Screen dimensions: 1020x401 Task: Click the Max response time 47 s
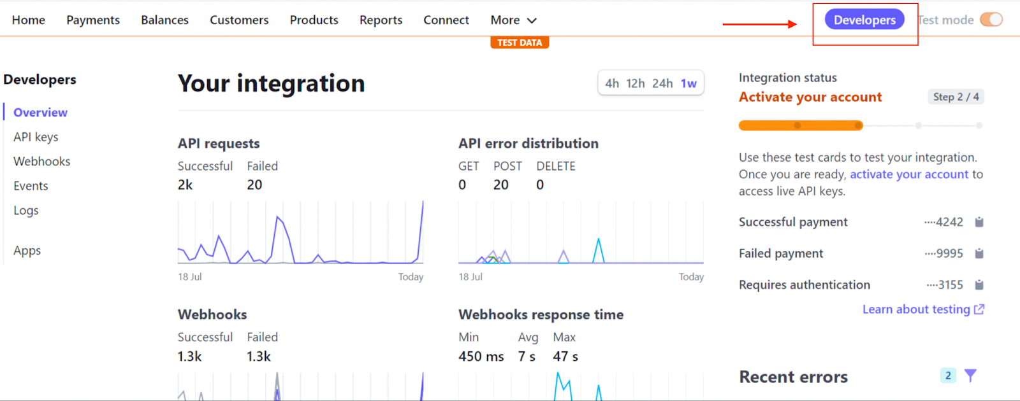pos(565,356)
